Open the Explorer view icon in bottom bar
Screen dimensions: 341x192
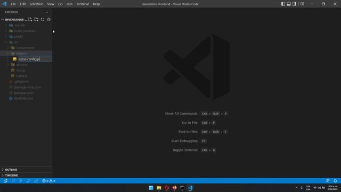pyautogui.click(x=5, y=181)
